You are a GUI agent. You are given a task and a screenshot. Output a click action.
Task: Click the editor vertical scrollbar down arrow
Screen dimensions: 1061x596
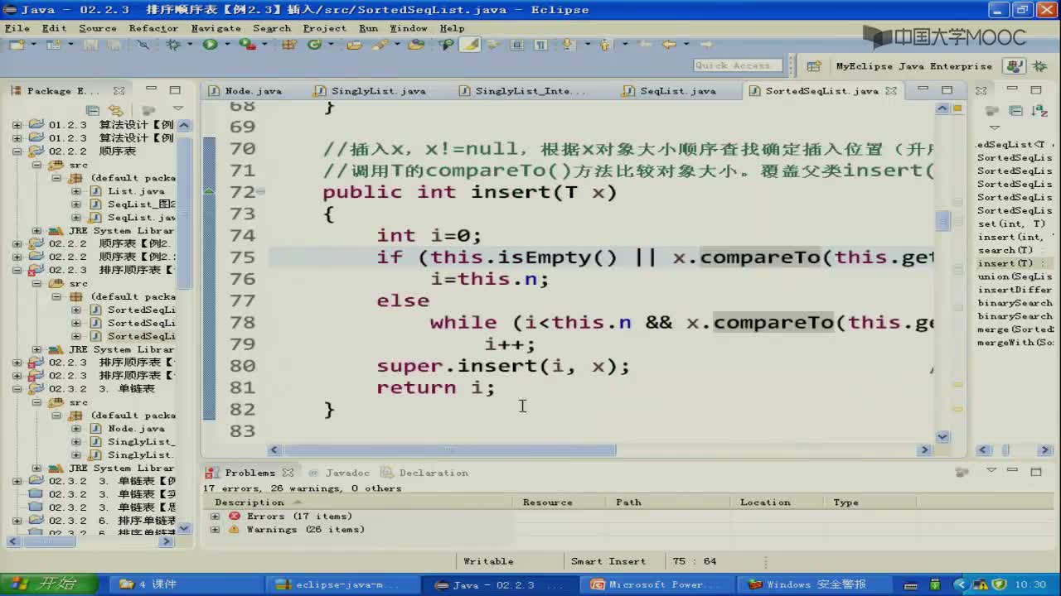(x=942, y=436)
